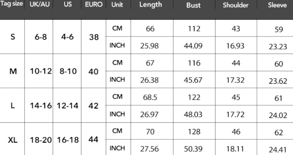The image size is (293, 155).
Task: Select the Length column header
Action: 150,5
